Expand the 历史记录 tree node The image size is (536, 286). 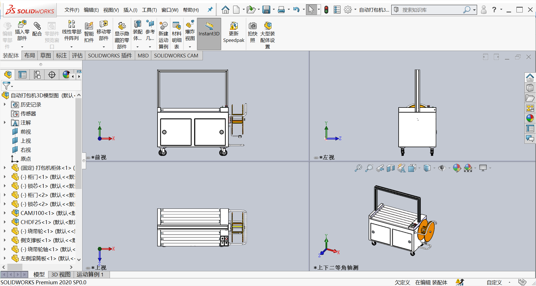(x=5, y=104)
